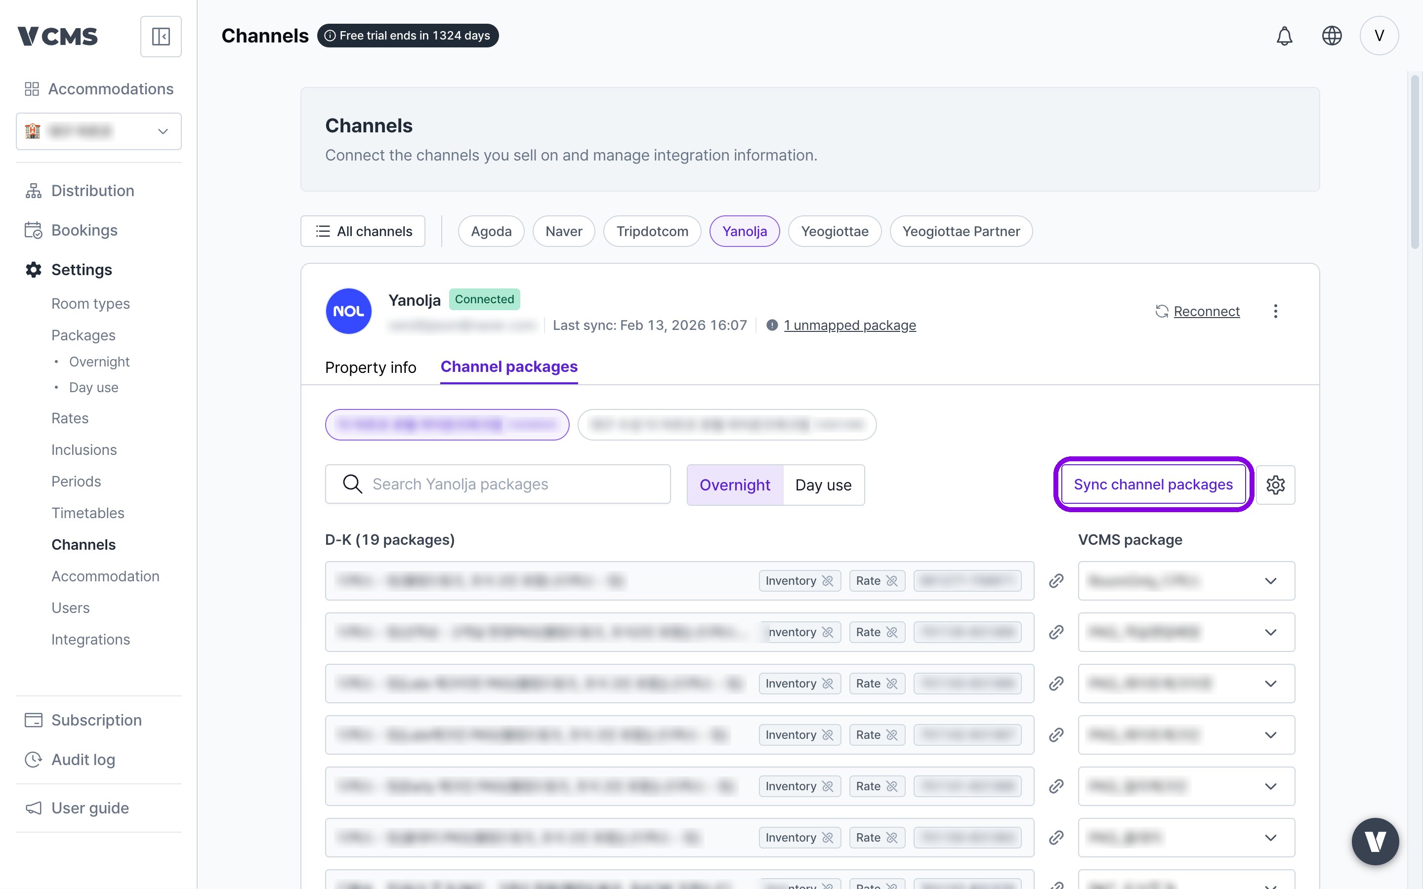Toggle Inventory sync on the fifth package row
This screenshot has width=1423, height=889.
coord(800,786)
